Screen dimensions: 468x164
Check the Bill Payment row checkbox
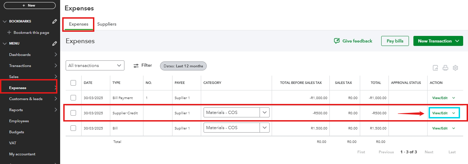(x=73, y=98)
